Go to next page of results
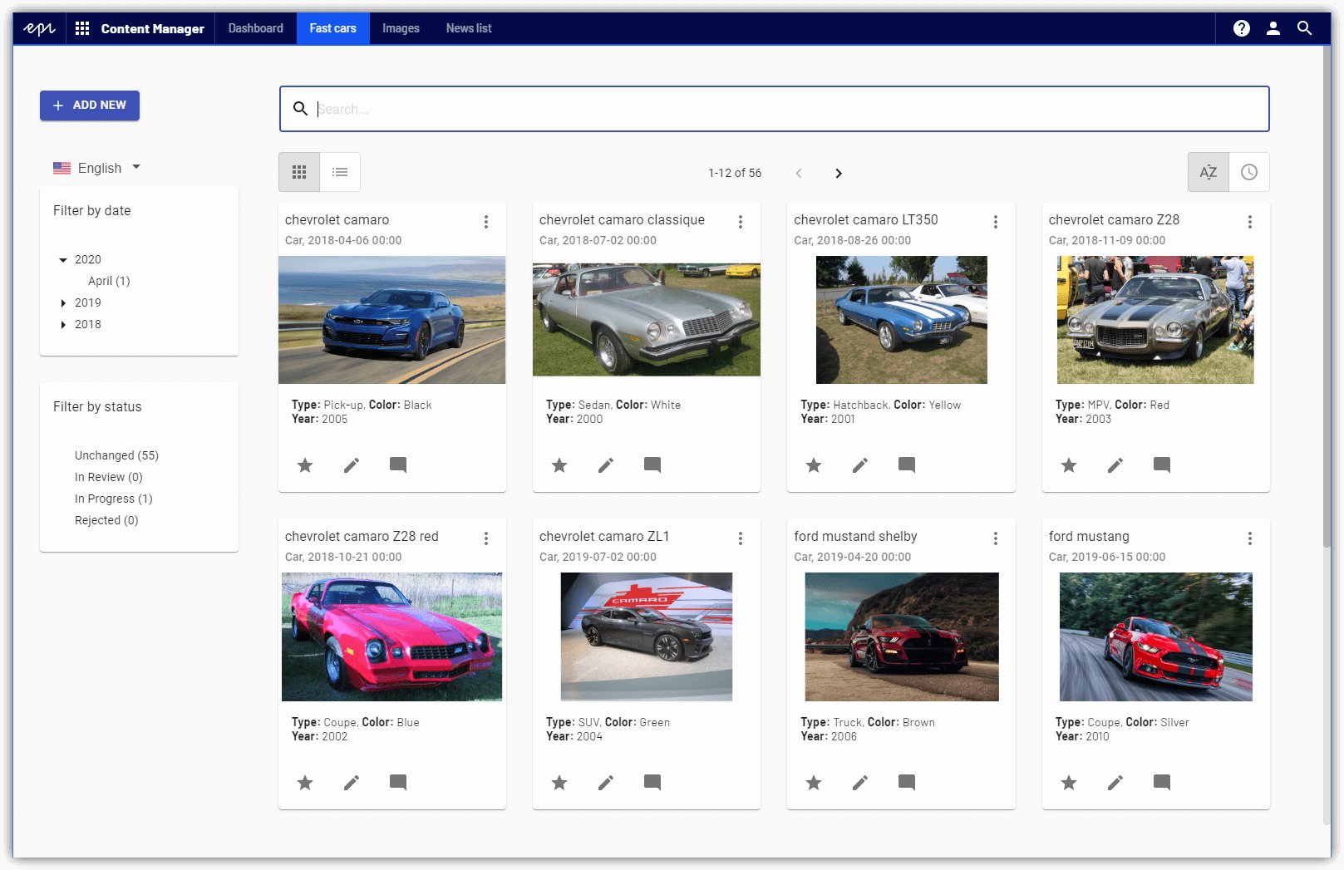 (x=838, y=173)
